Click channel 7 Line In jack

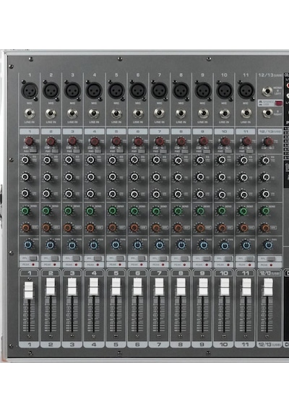click(x=159, y=113)
